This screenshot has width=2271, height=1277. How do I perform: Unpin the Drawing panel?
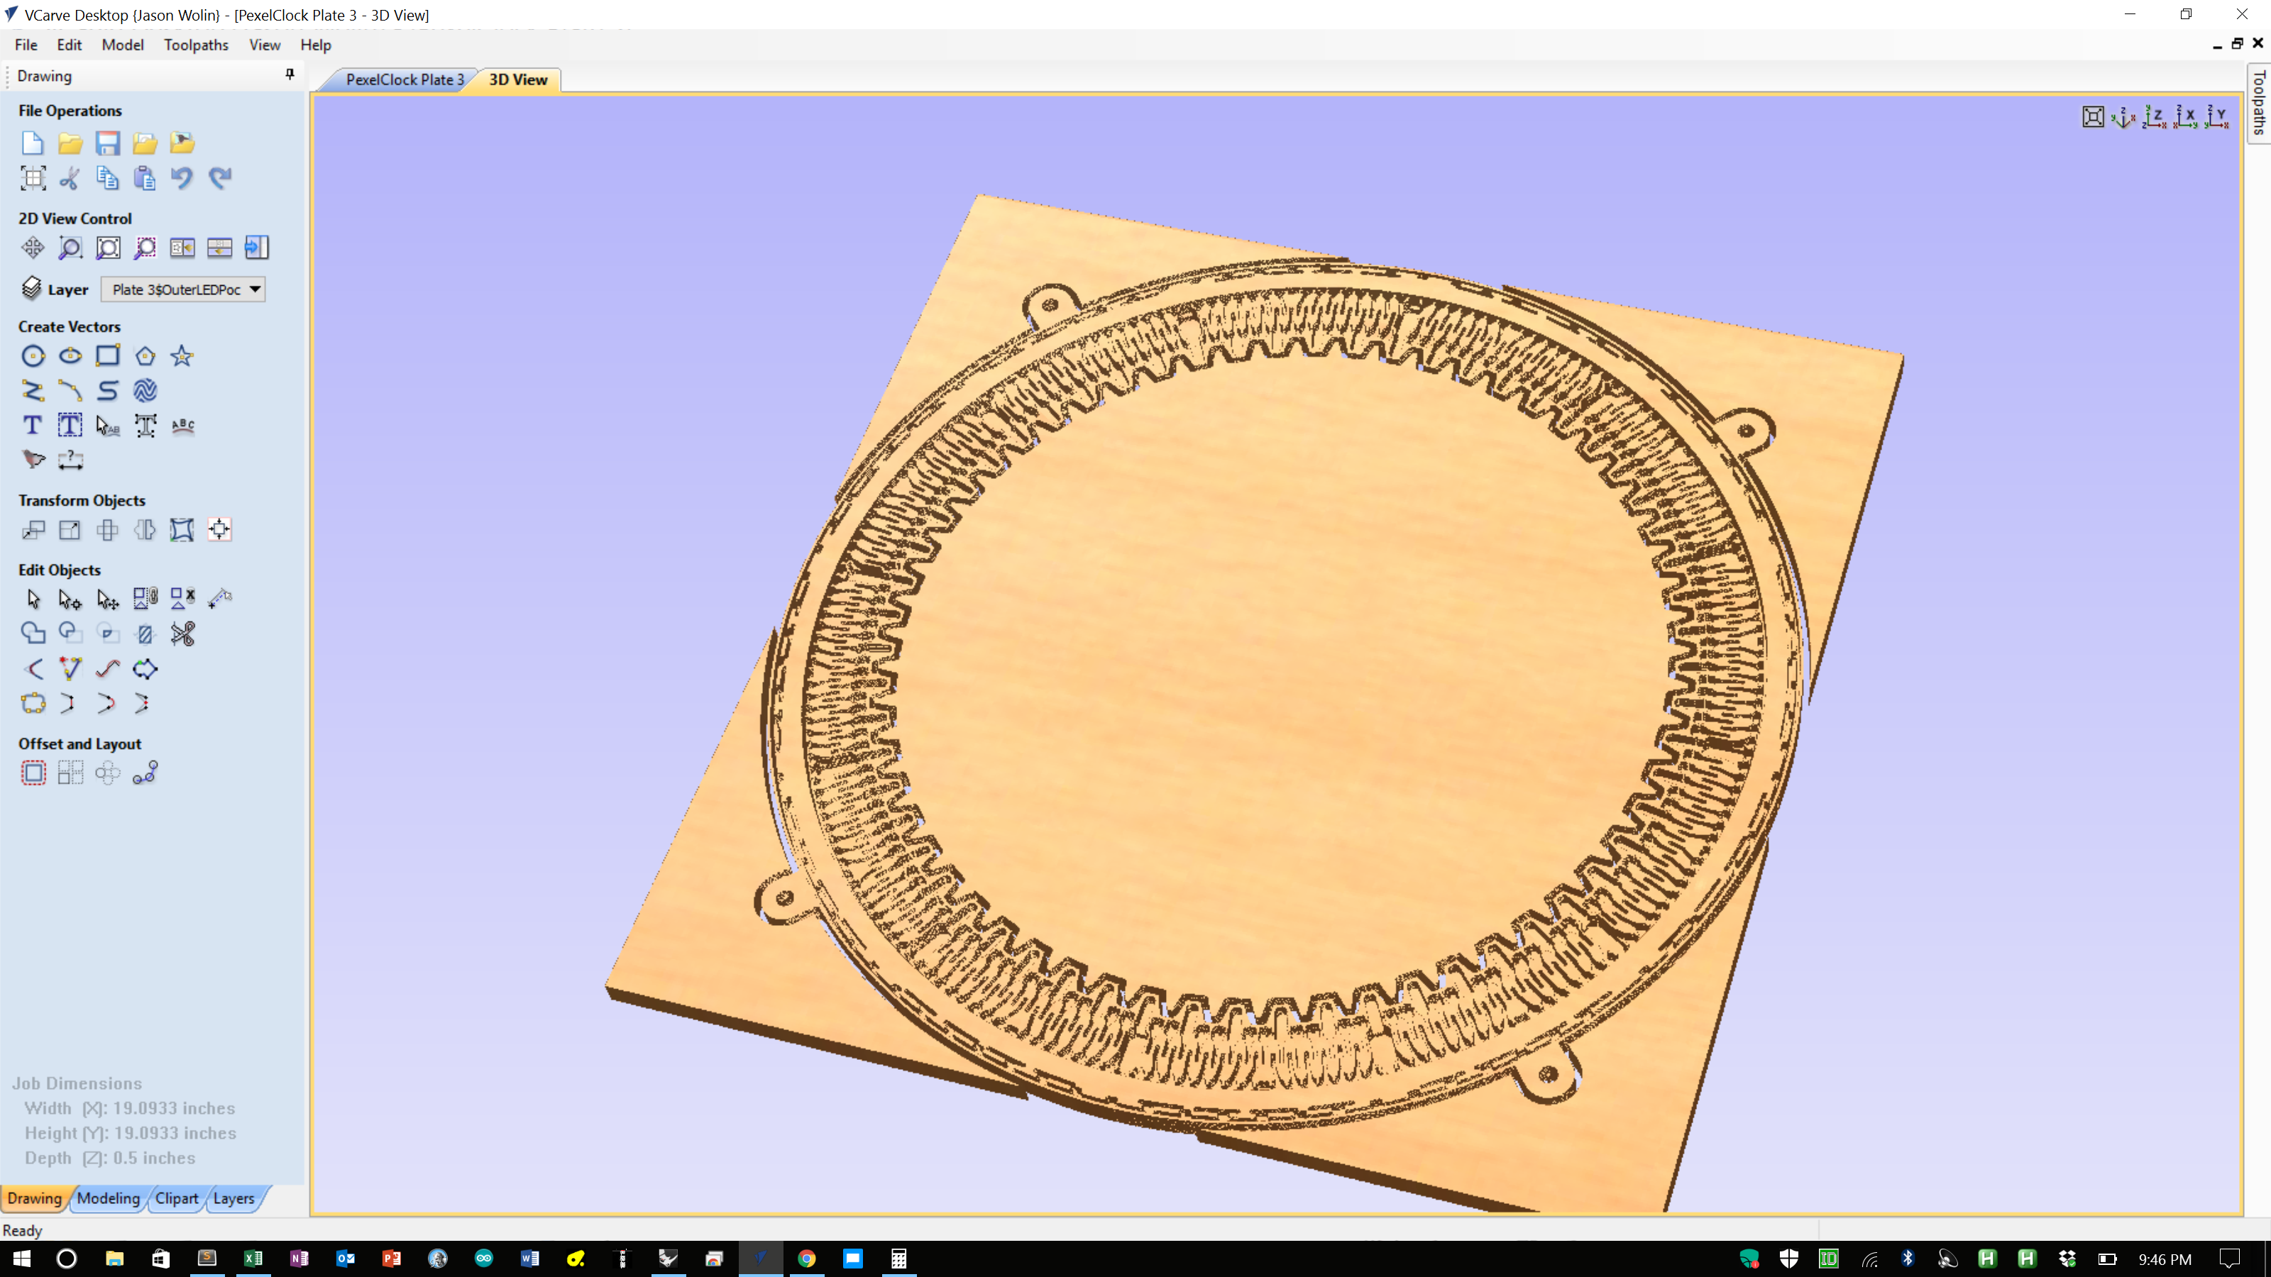click(289, 75)
